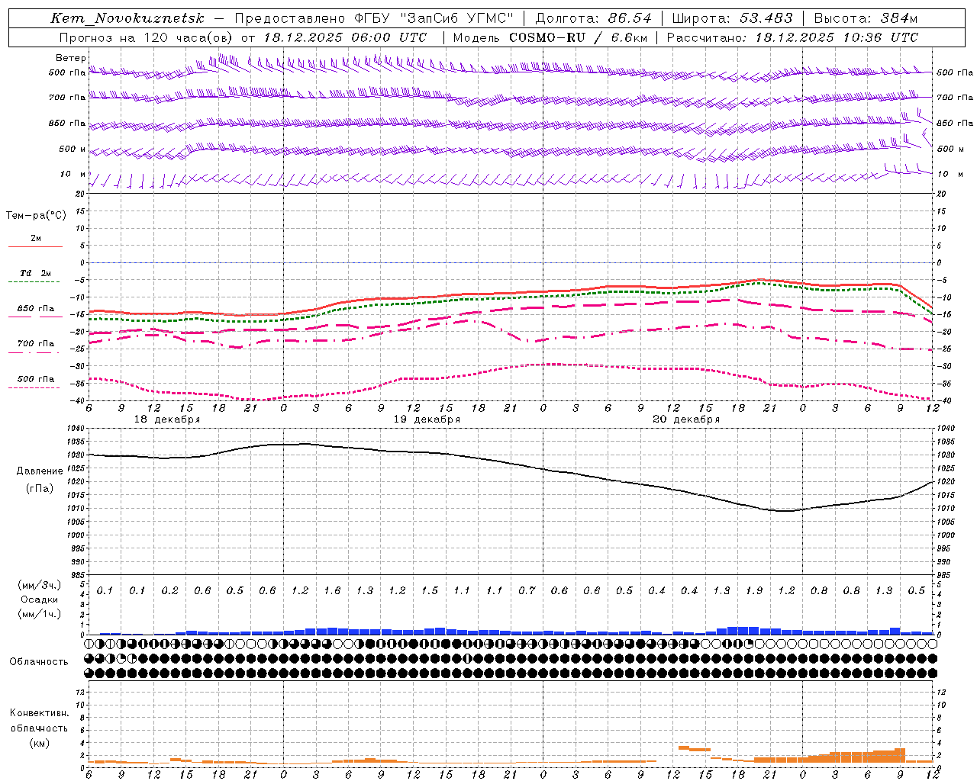Click the 20 декабря date label
The height and width of the screenshot is (781, 977).
[686, 419]
